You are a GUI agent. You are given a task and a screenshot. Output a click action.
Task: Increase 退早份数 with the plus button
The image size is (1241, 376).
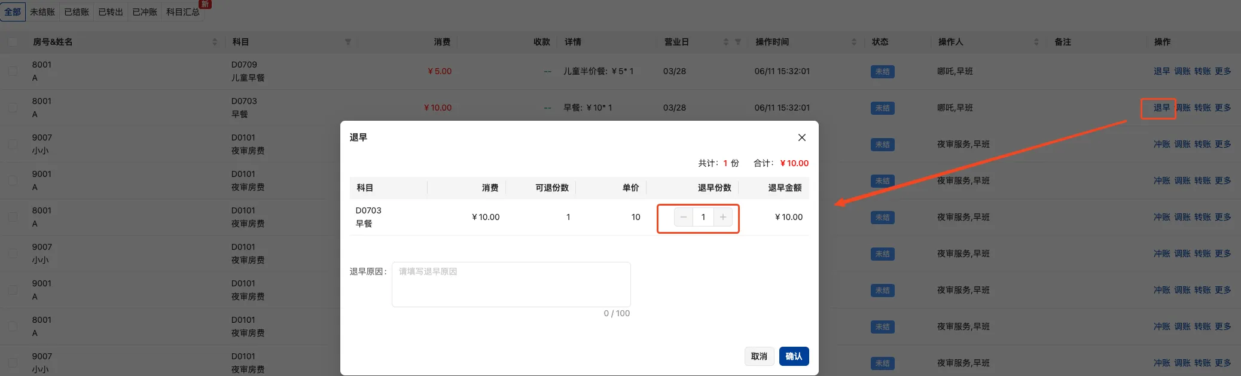[x=723, y=217]
